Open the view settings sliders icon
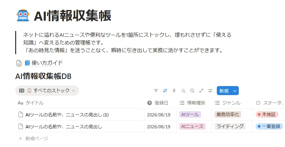The image size is (285, 147). pyautogui.click(x=210, y=91)
